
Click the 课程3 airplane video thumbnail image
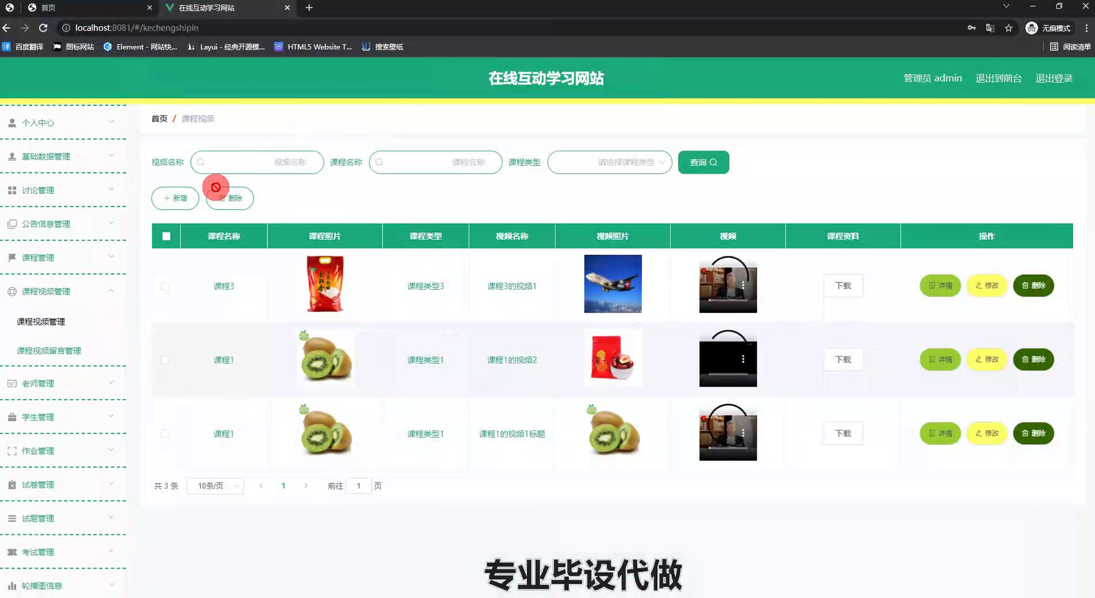coord(612,283)
